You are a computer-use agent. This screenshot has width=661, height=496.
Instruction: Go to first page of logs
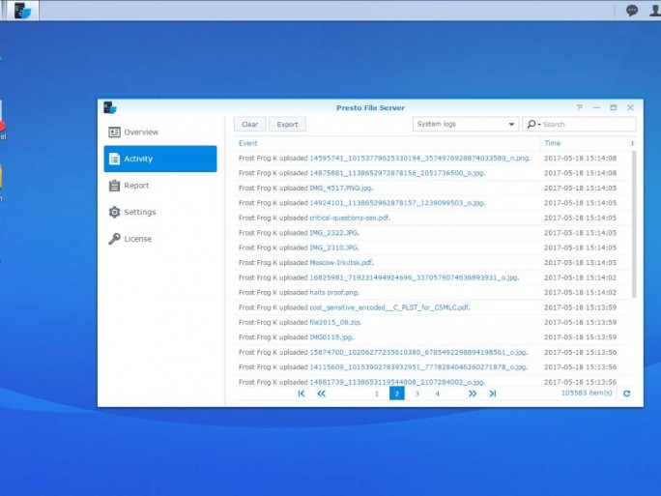[301, 394]
